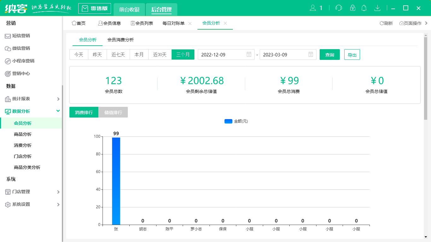Click the 门店管理 store icon
This screenshot has height=242, width=431.
pyautogui.click(x=8, y=192)
